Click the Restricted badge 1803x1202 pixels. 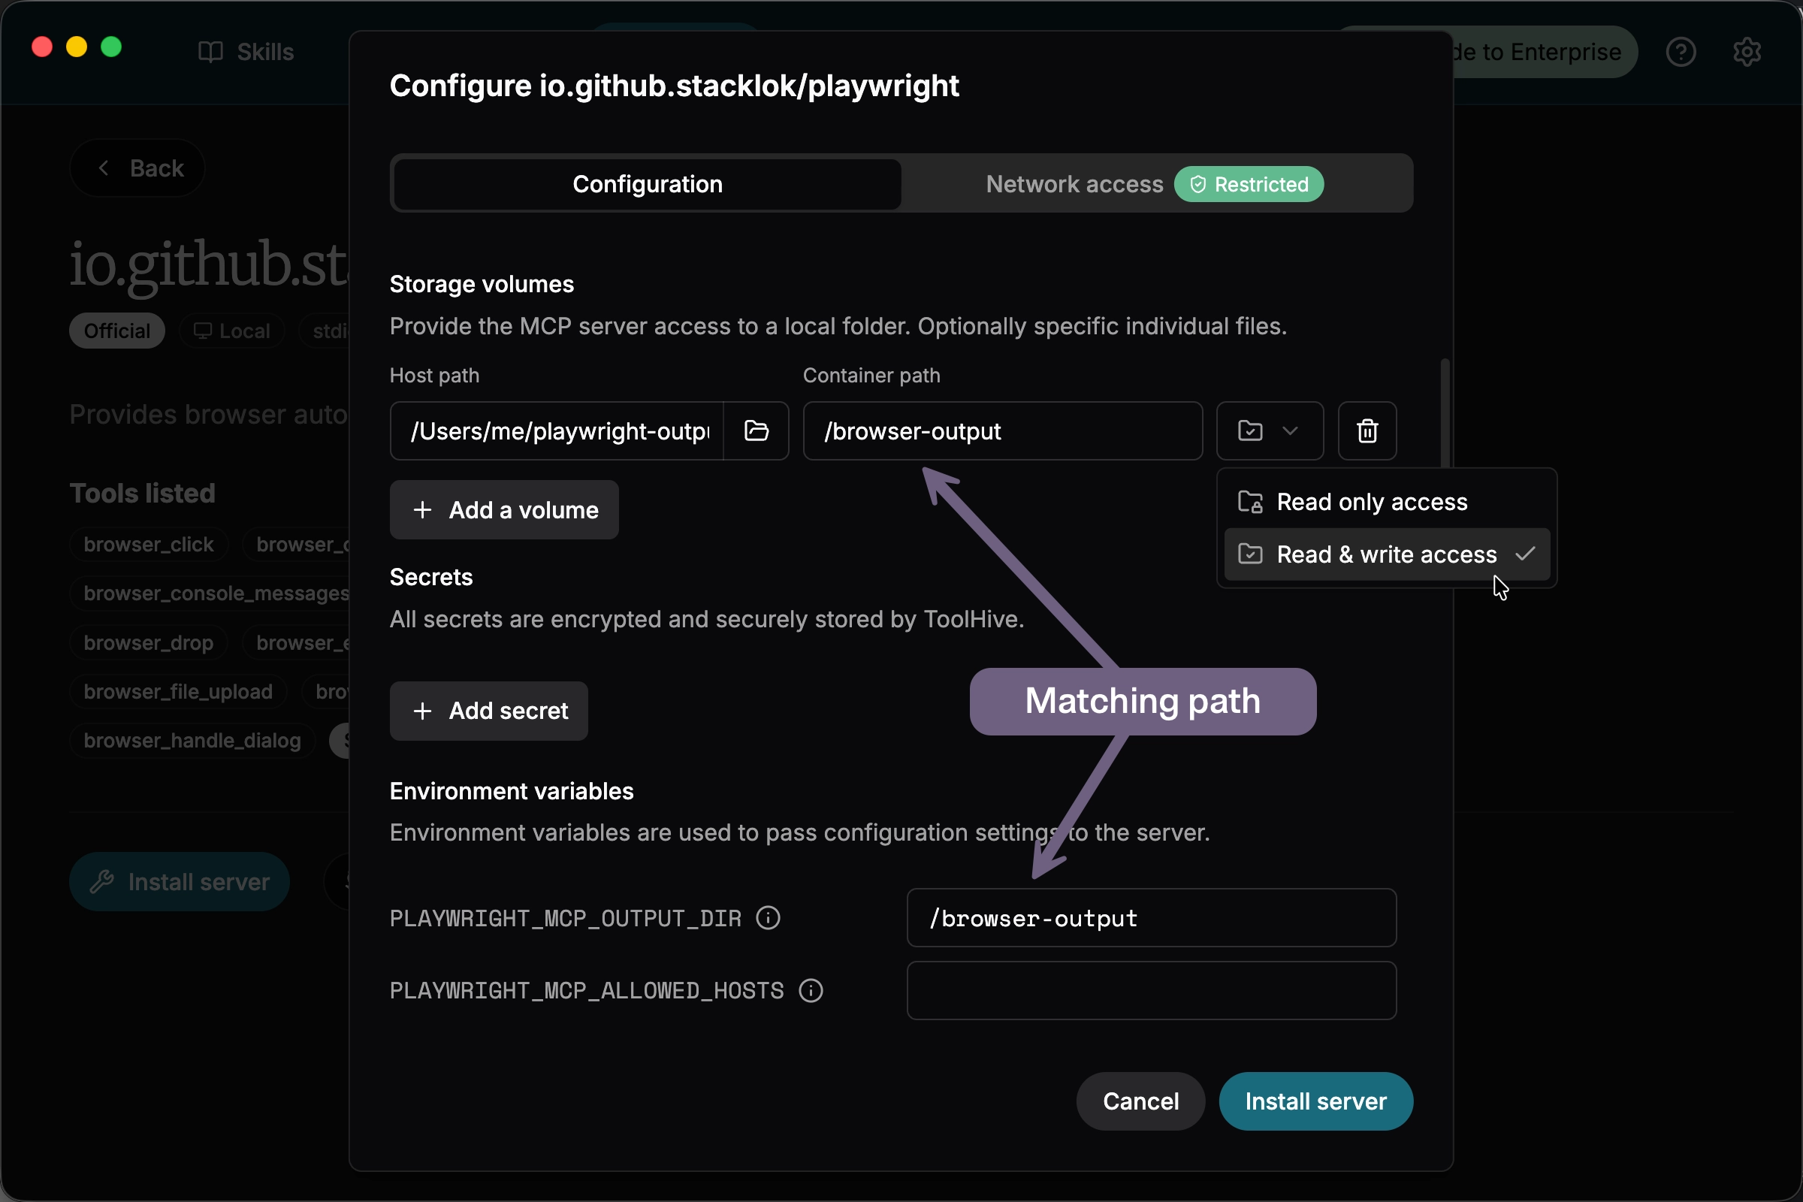(1249, 184)
